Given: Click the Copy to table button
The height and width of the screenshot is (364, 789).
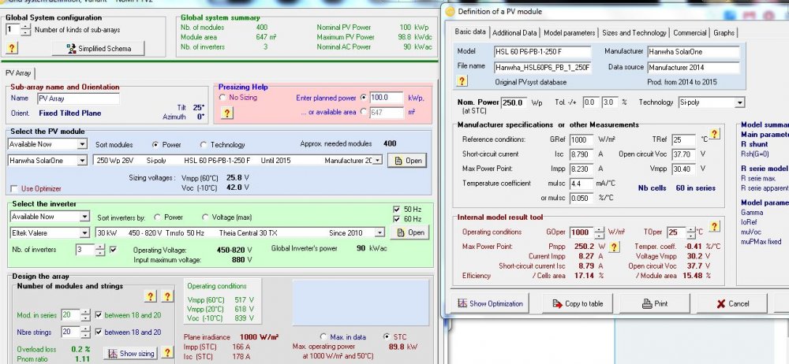Looking at the screenshot, I should [577, 303].
